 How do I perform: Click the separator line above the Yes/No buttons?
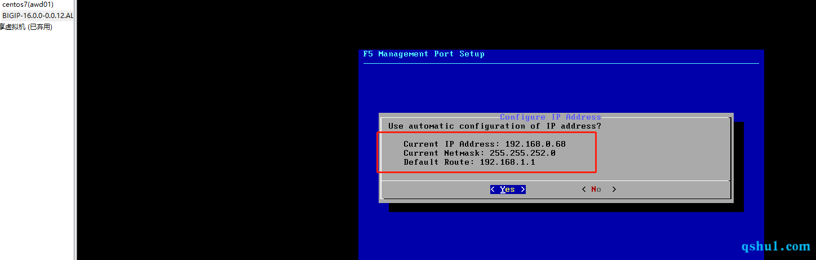[555, 181]
